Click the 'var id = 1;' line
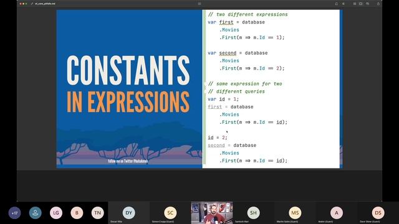 (223, 100)
